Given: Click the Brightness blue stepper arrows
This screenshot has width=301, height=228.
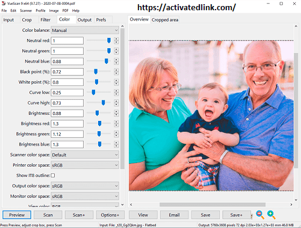Looking at the screenshot, I should (x=116, y=144).
